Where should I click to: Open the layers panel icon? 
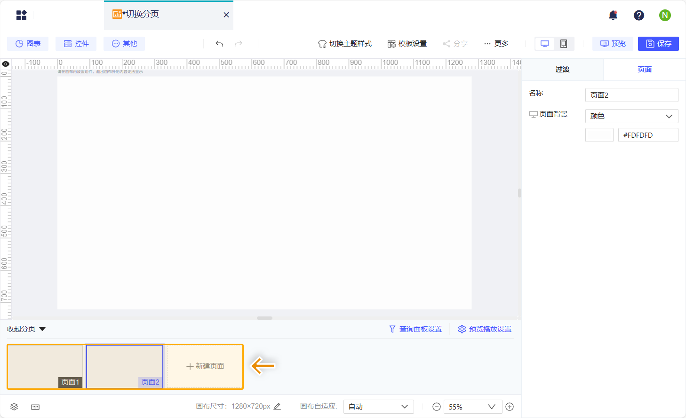pos(14,407)
